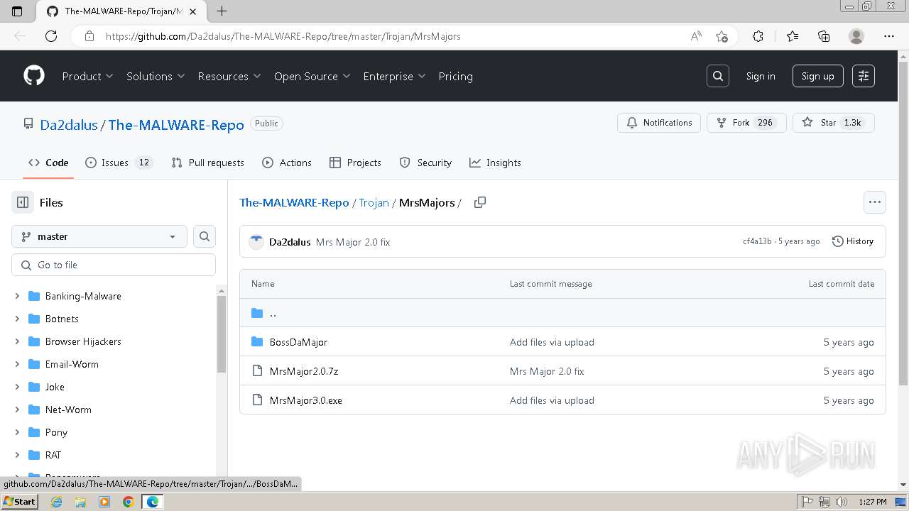The width and height of the screenshot is (909, 511).
Task: Launch Chrome from the taskbar
Action: [128, 502]
